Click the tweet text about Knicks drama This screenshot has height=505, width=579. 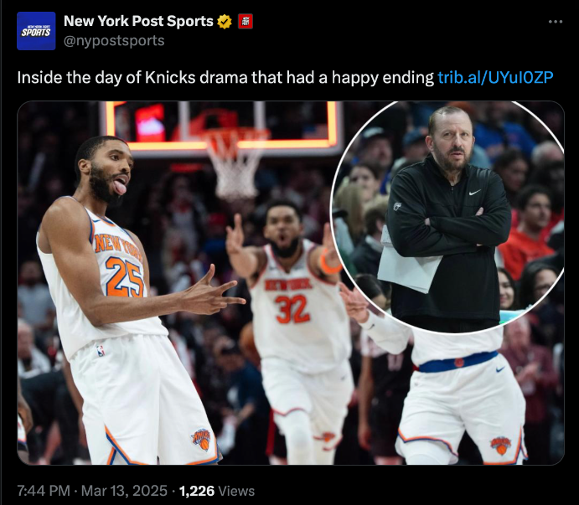coord(225,78)
